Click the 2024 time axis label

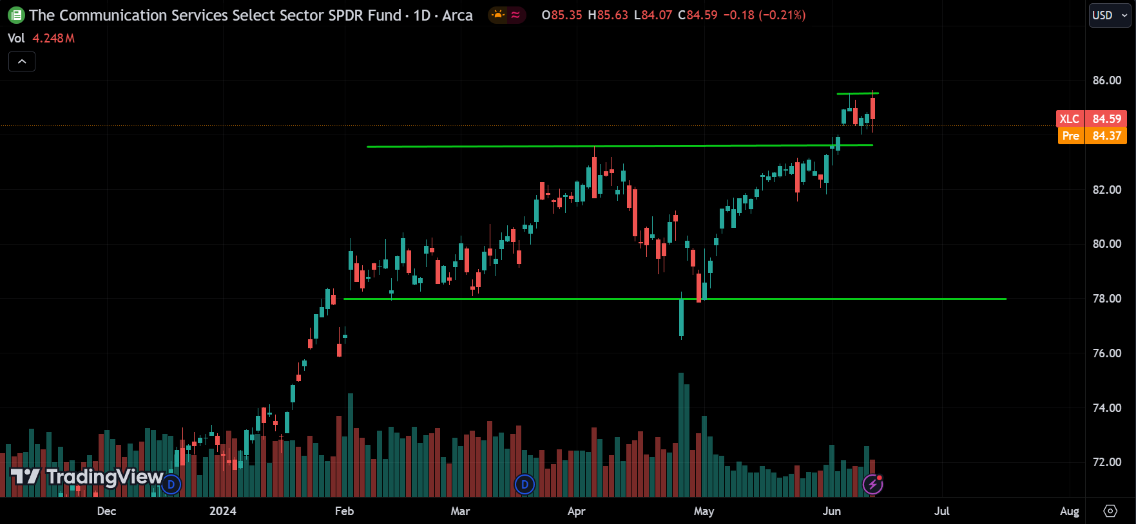(223, 511)
